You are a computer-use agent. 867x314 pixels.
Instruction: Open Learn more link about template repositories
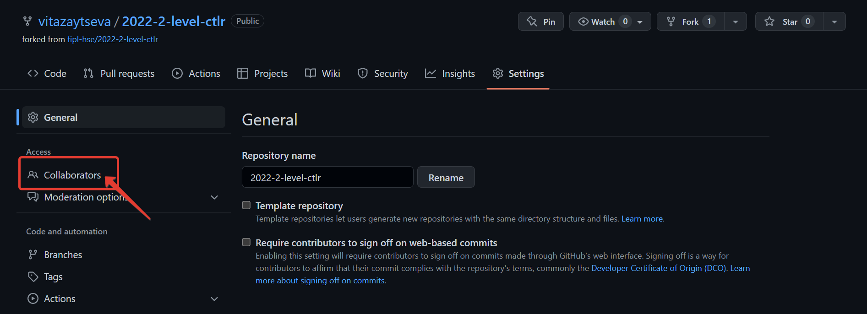[642, 219]
